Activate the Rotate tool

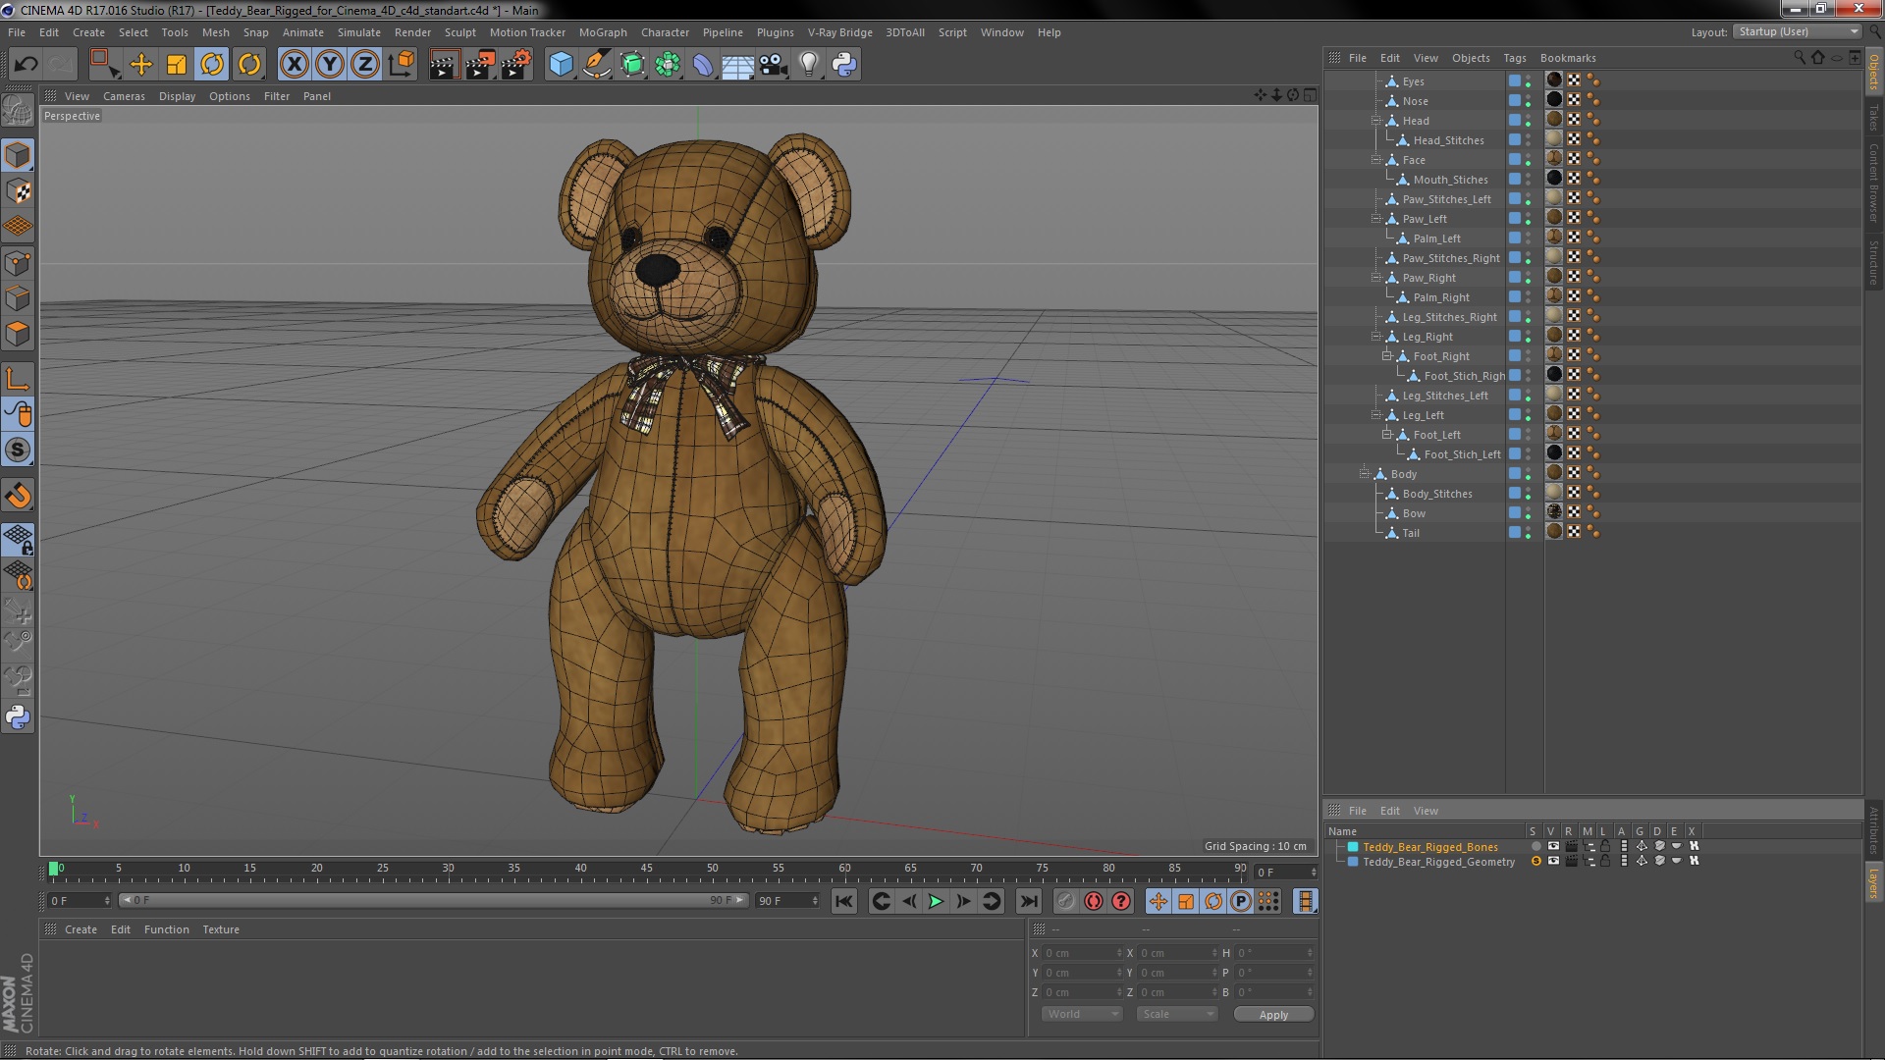tap(212, 65)
